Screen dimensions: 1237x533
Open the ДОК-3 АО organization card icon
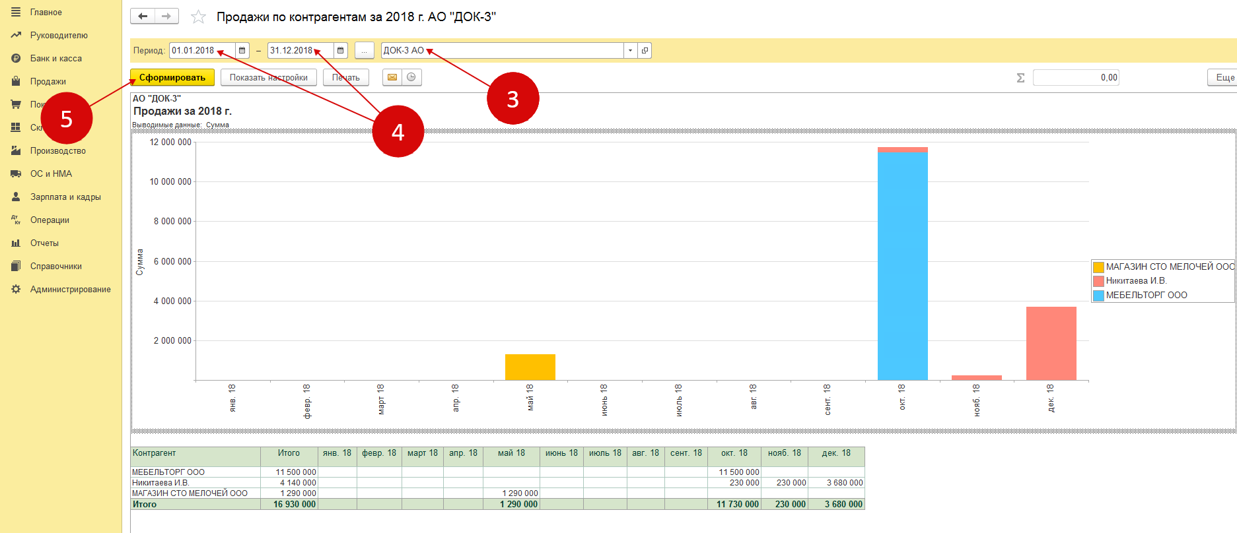645,50
